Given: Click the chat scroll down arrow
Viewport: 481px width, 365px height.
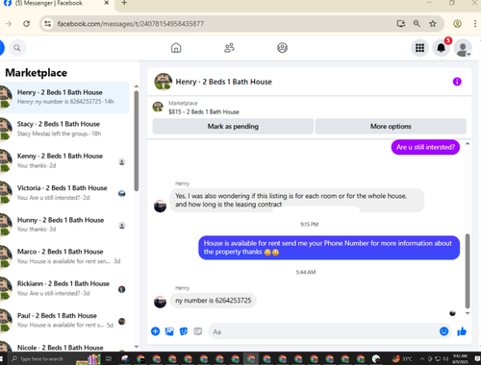Looking at the screenshot, I should pos(468,313).
